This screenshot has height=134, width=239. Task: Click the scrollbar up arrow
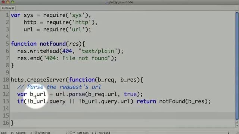coord(237,122)
